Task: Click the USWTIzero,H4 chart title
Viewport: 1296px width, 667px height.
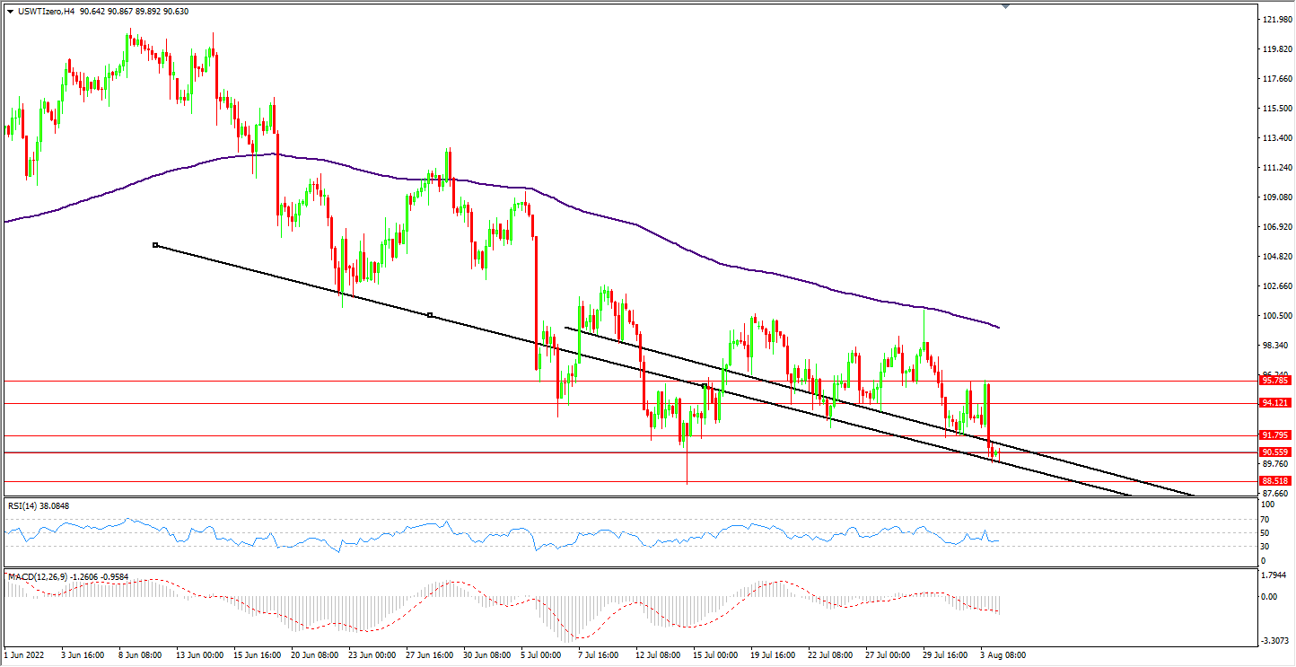Action: coord(45,12)
